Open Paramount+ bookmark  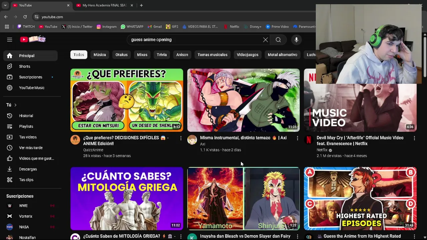pyautogui.click(x=304, y=27)
